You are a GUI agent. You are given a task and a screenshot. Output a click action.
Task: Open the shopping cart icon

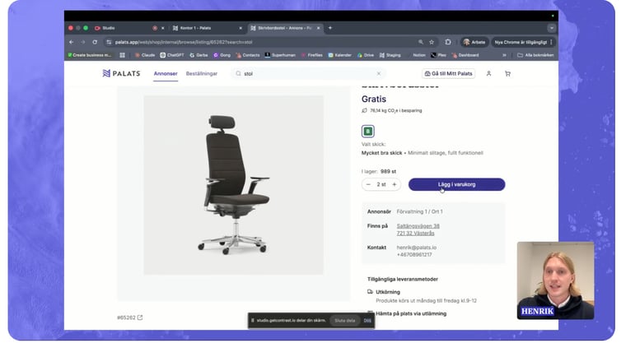click(x=507, y=74)
